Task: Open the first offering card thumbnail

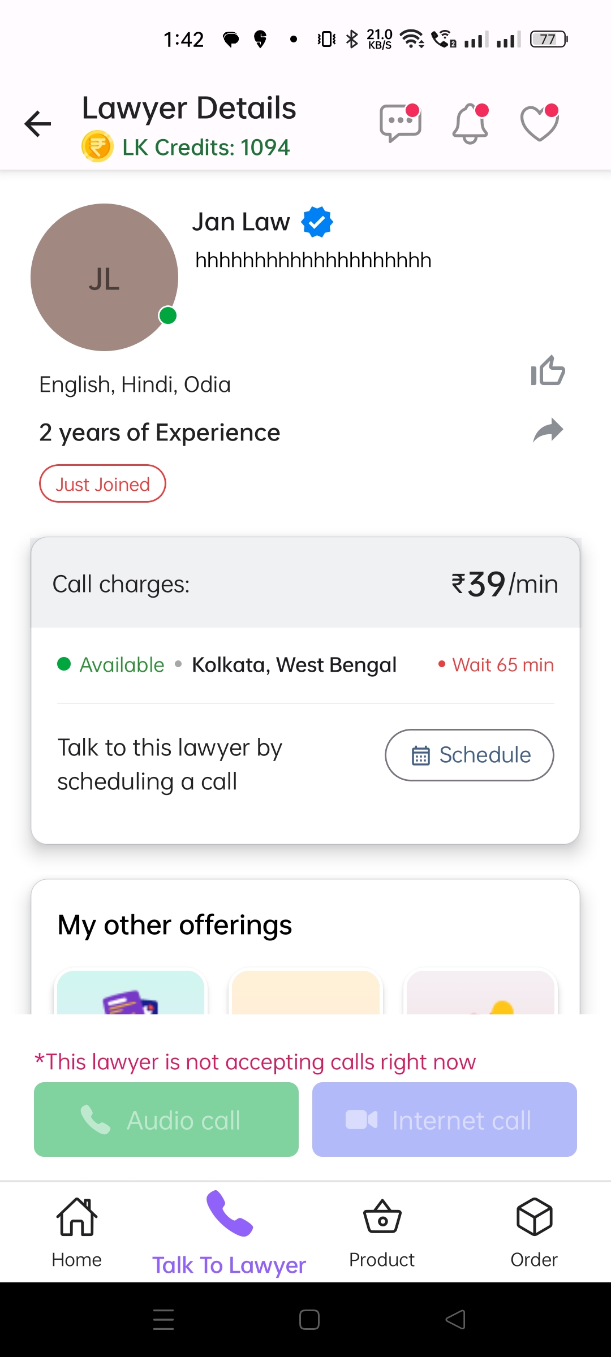Action: [x=131, y=992]
